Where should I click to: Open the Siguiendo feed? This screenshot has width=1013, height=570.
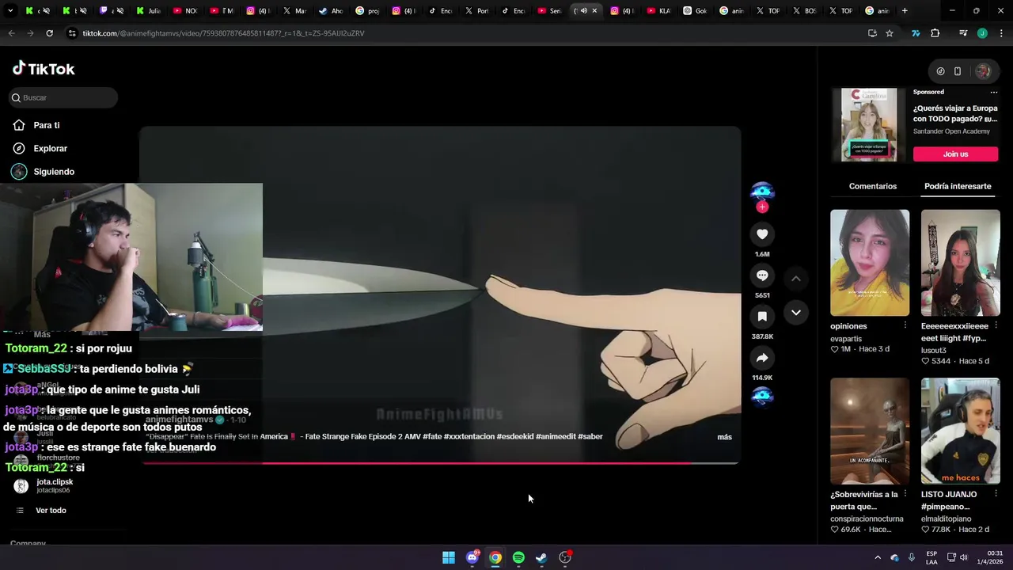point(54,171)
